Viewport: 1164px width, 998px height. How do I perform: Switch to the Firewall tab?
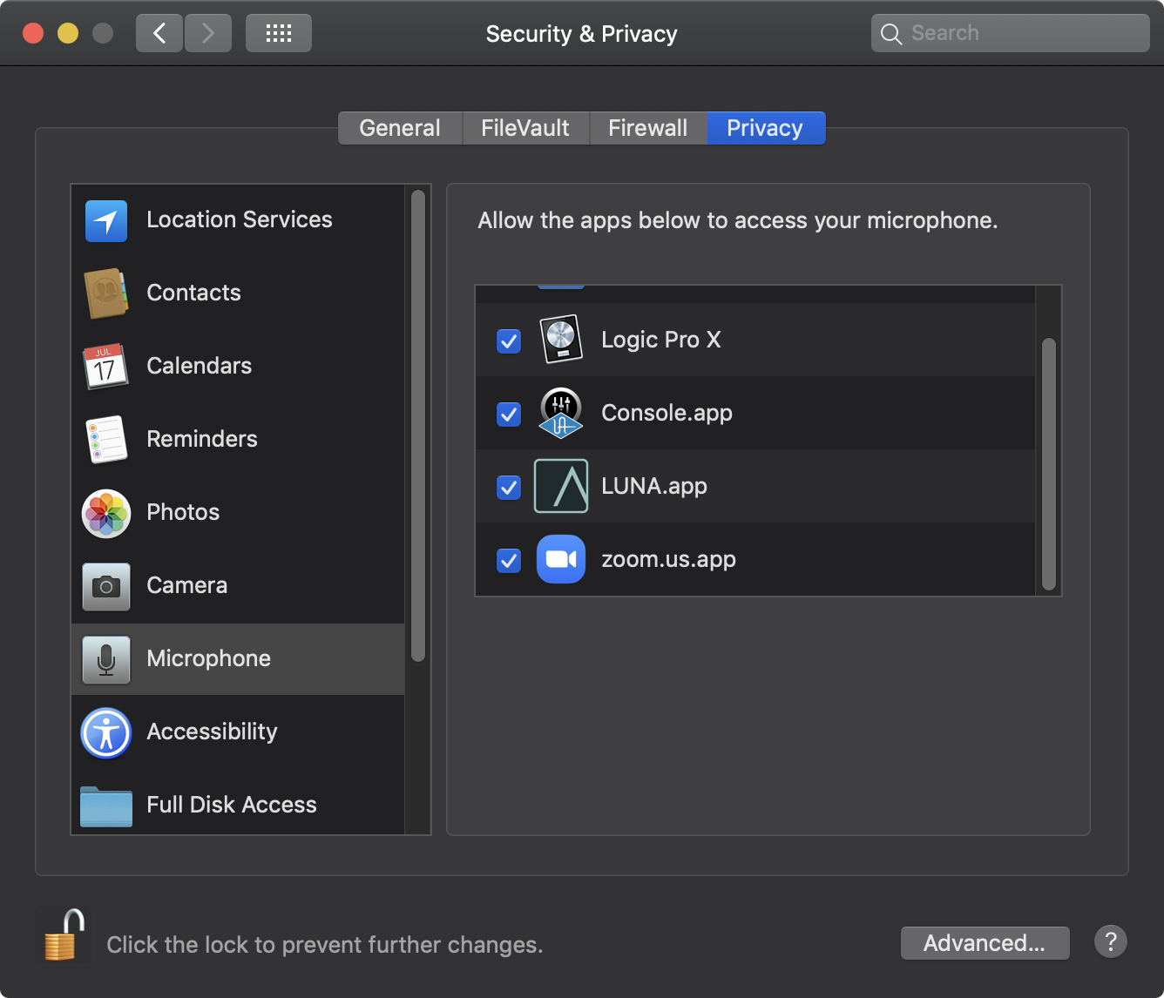click(x=647, y=128)
